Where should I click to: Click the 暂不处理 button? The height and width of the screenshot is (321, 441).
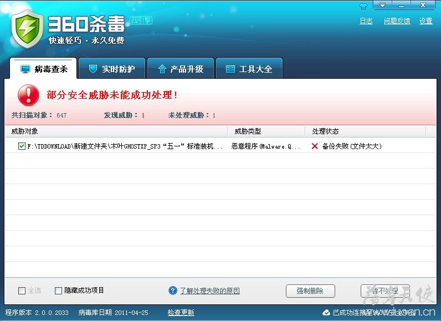point(385,291)
